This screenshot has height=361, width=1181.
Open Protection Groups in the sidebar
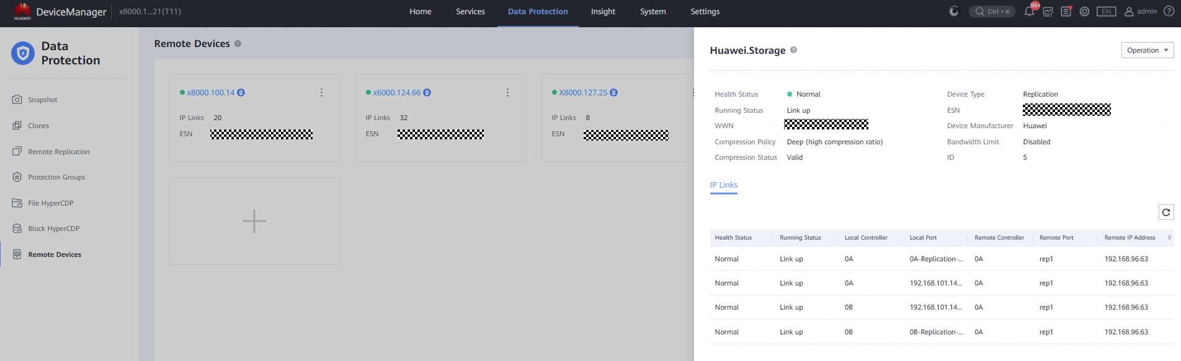56,177
